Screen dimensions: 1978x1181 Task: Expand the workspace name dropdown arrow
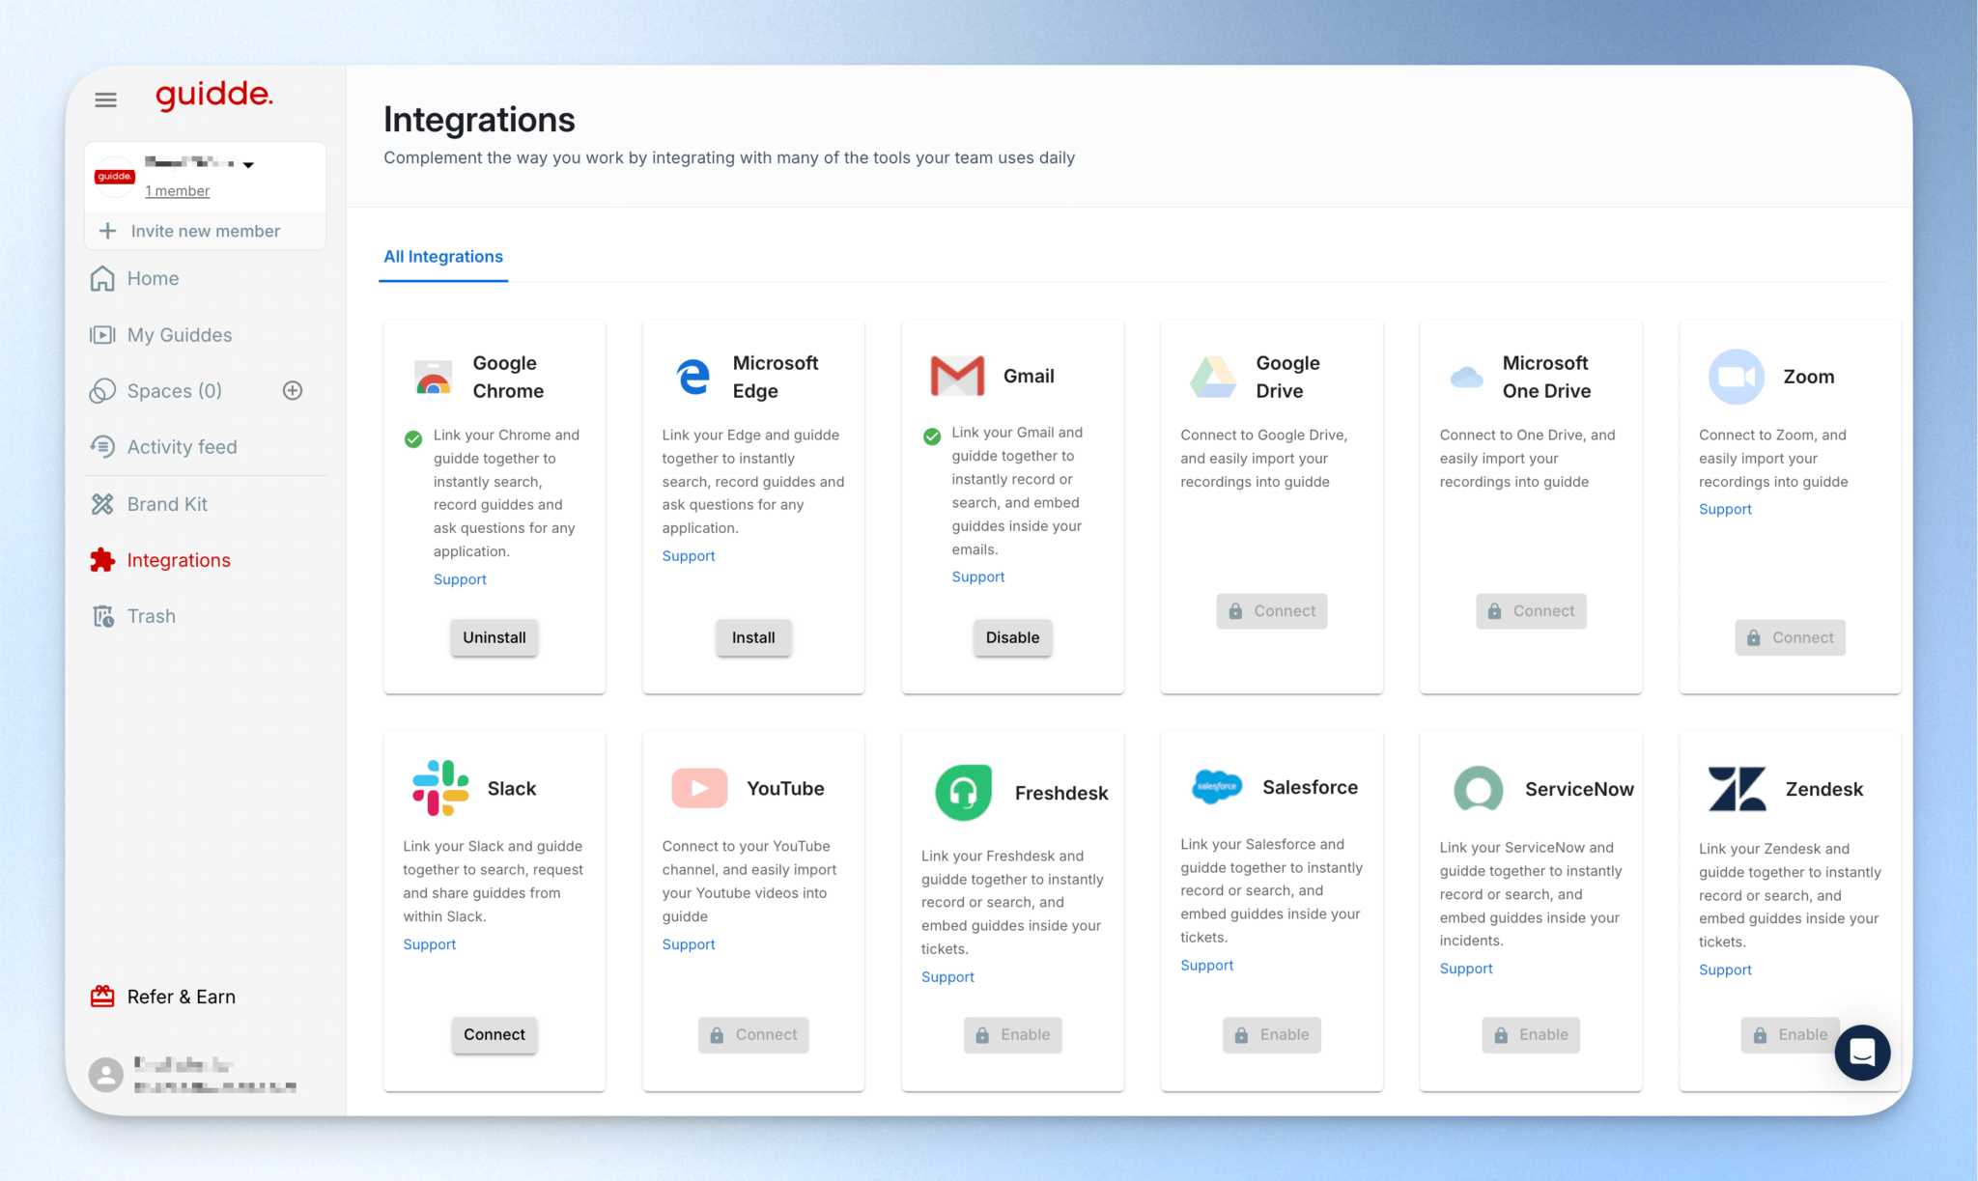tap(248, 165)
